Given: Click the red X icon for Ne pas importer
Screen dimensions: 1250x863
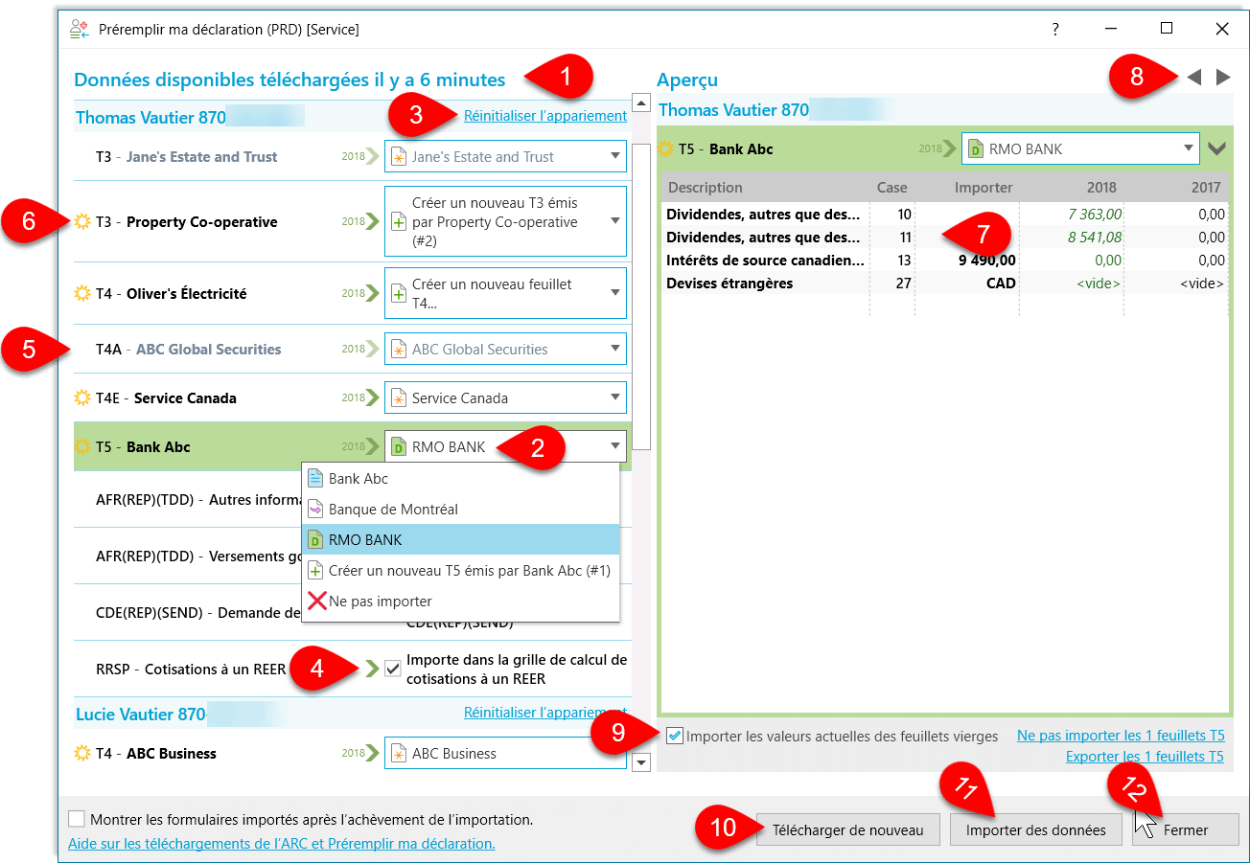Looking at the screenshot, I should click(315, 601).
